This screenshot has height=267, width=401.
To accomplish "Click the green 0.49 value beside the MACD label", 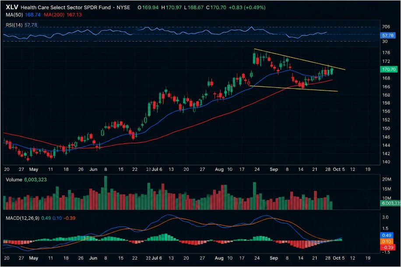I will pyautogui.click(x=46, y=218).
